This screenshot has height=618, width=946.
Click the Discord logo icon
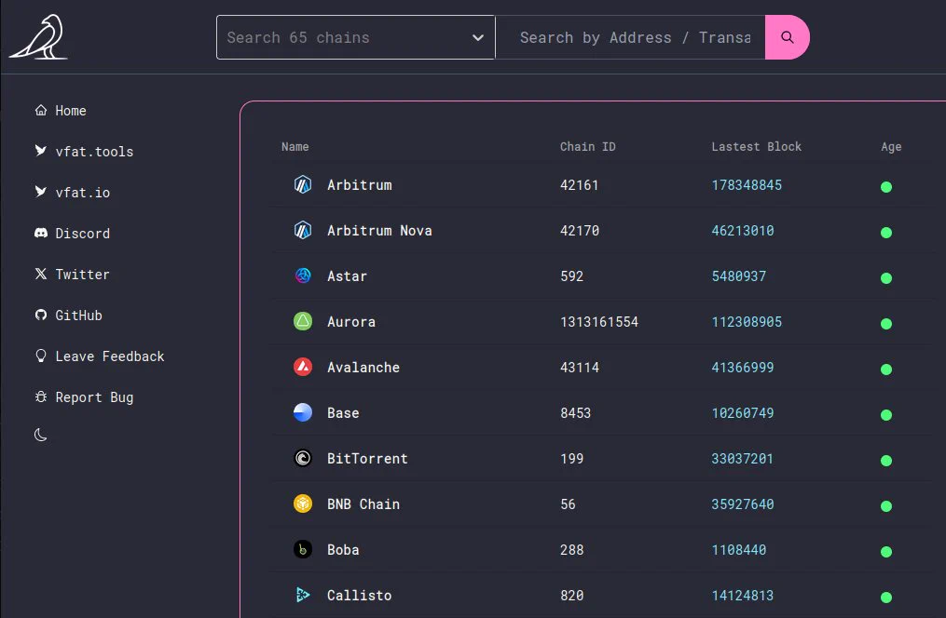click(x=41, y=233)
